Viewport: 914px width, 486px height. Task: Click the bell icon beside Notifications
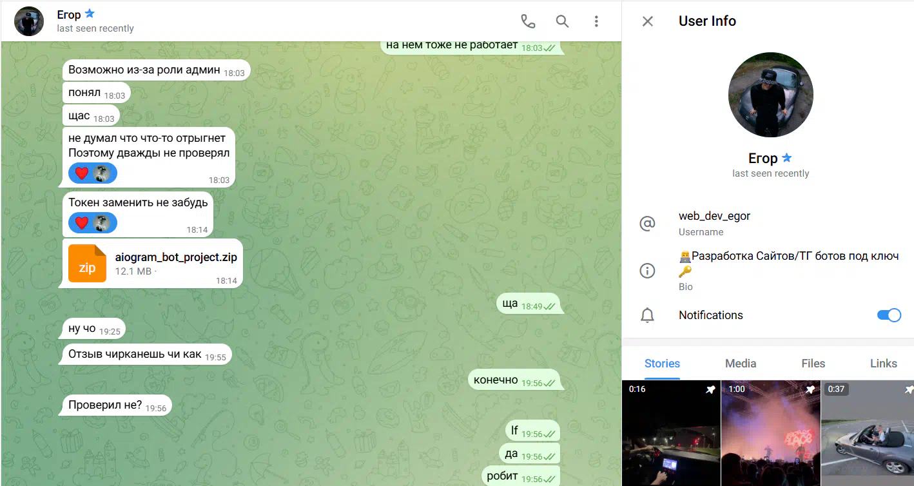[647, 315]
